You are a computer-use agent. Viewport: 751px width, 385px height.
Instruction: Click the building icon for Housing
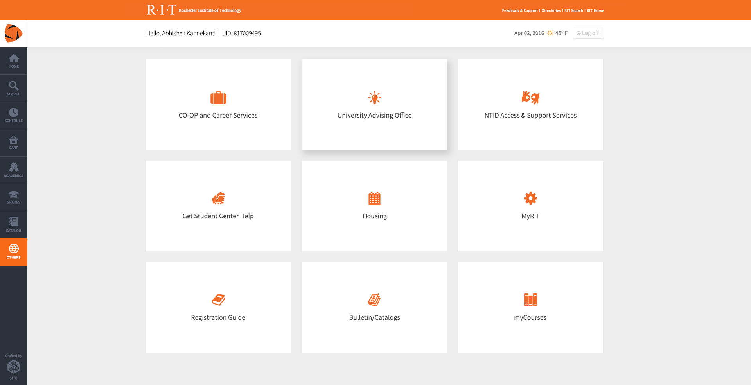pyautogui.click(x=375, y=198)
